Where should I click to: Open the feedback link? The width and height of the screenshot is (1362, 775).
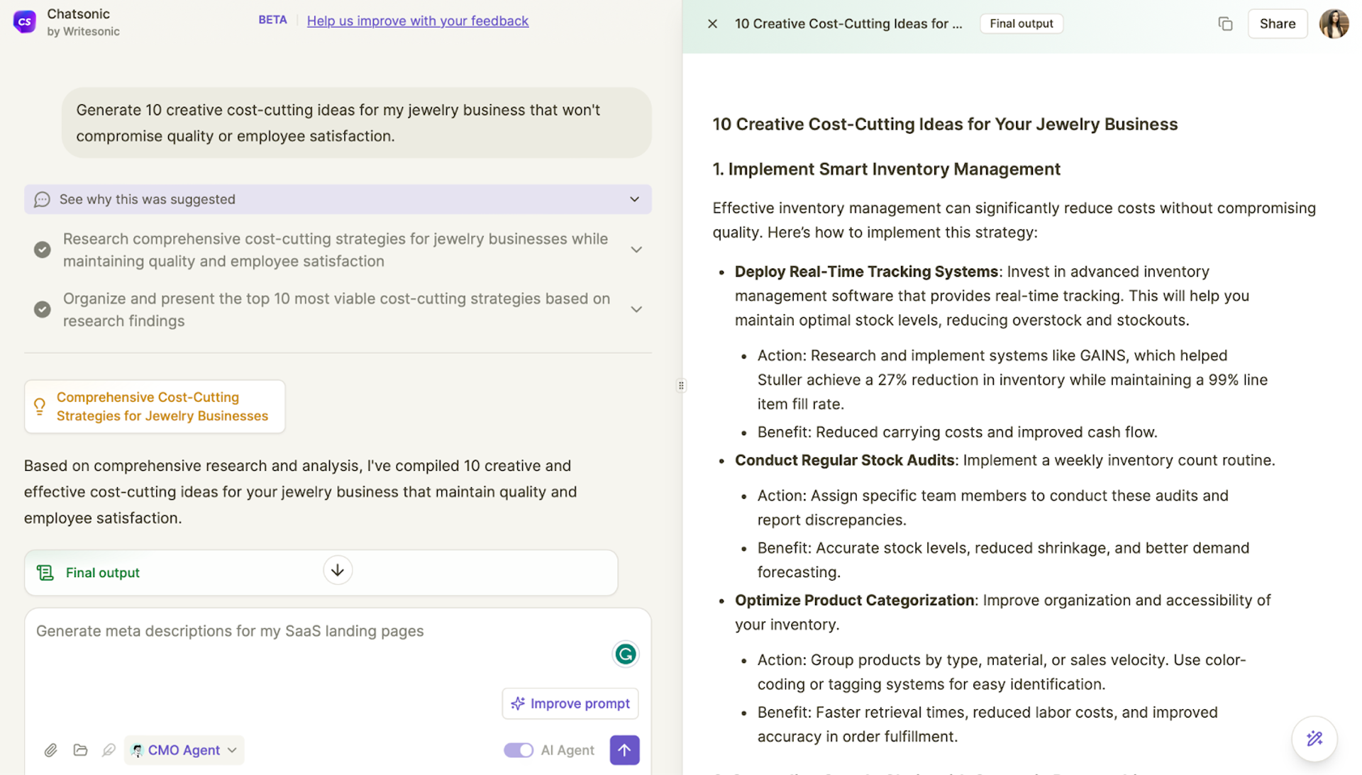(x=417, y=21)
